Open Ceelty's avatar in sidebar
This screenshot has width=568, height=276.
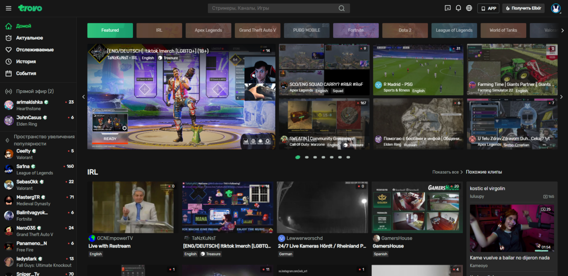(x=9, y=154)
